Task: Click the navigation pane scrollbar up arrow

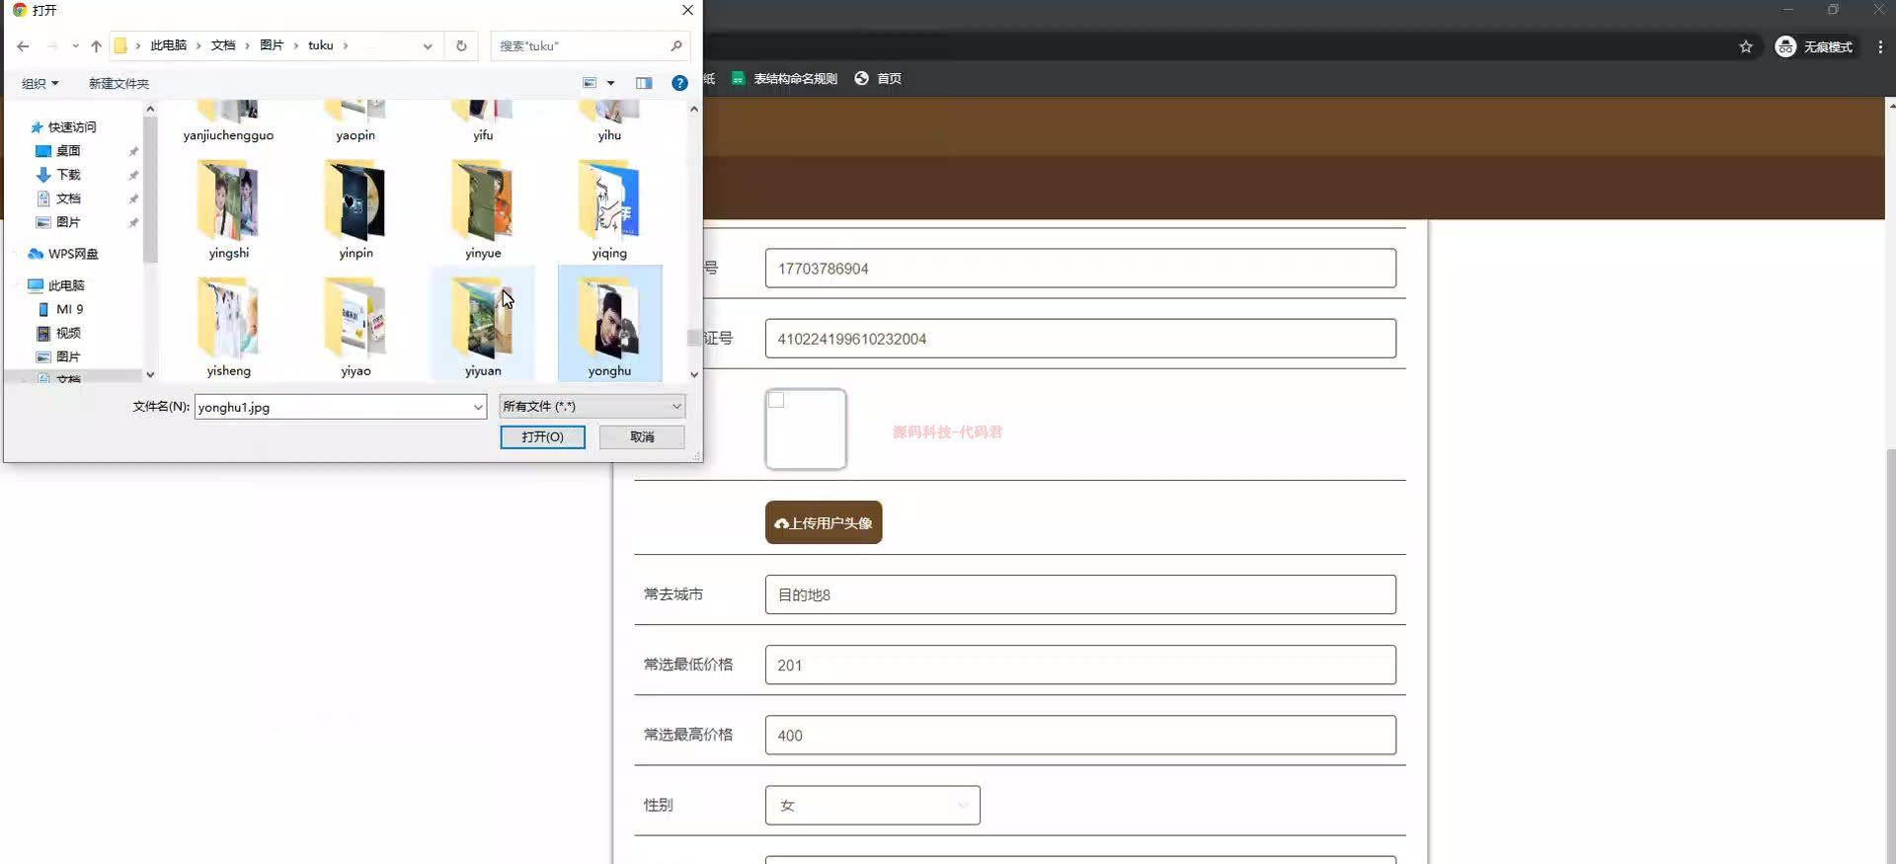Action: [x=150, y=110]
